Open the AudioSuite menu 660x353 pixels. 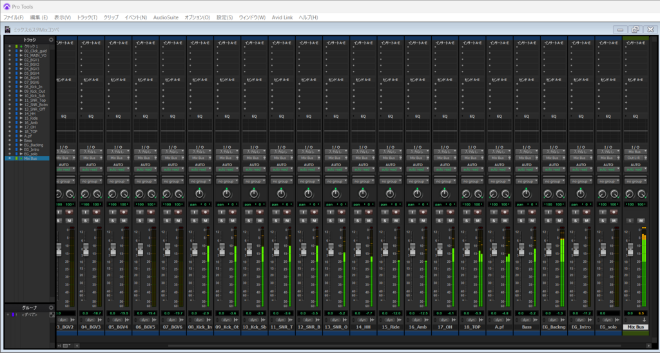tap(166, 17)
